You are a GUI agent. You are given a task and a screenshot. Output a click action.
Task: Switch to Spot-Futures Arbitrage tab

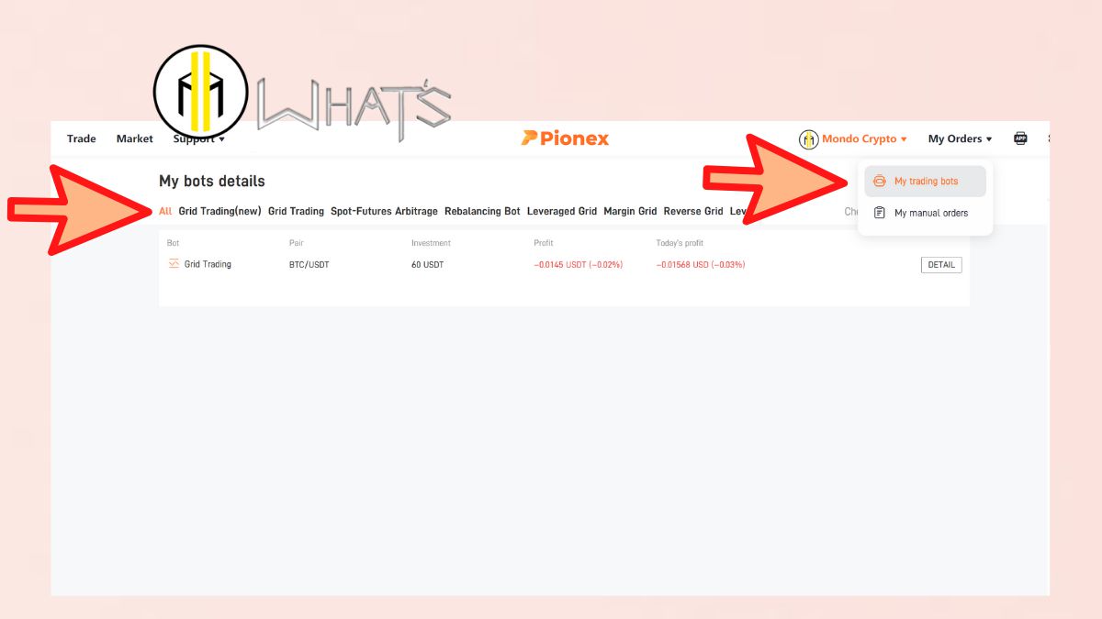pos(384,211)
